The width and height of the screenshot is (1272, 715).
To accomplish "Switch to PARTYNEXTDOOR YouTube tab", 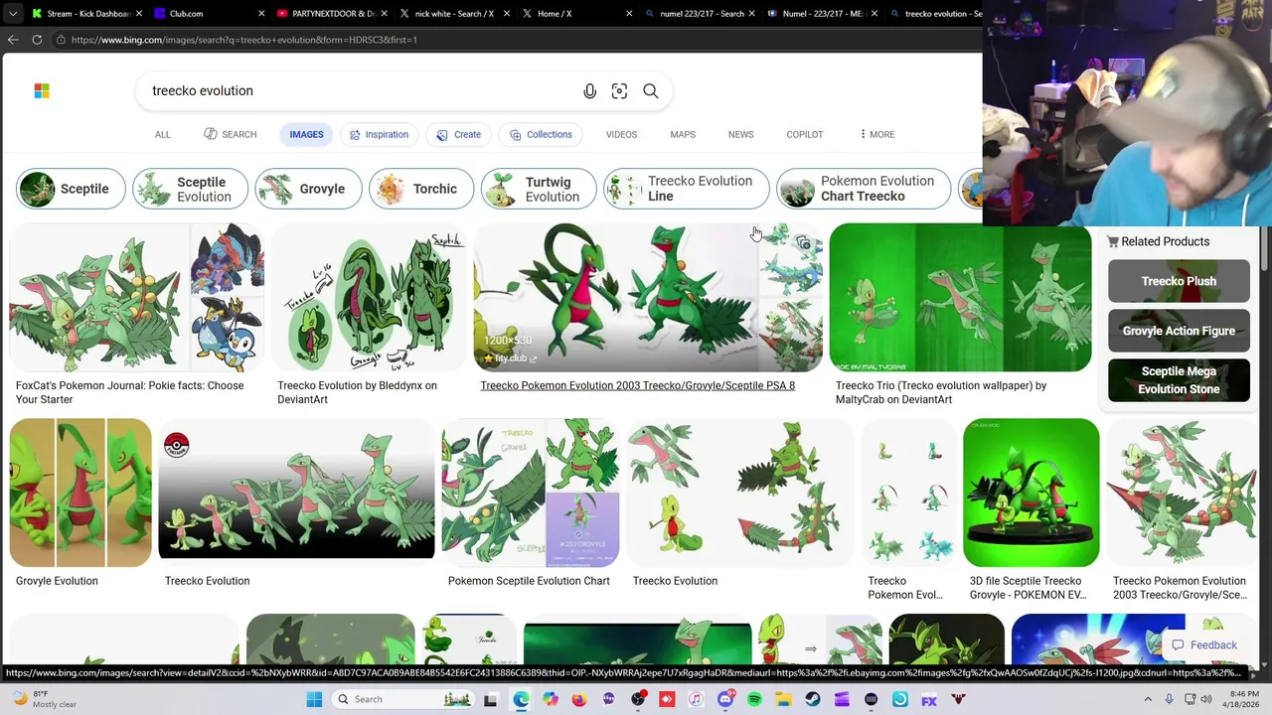I will click(334, 14).
